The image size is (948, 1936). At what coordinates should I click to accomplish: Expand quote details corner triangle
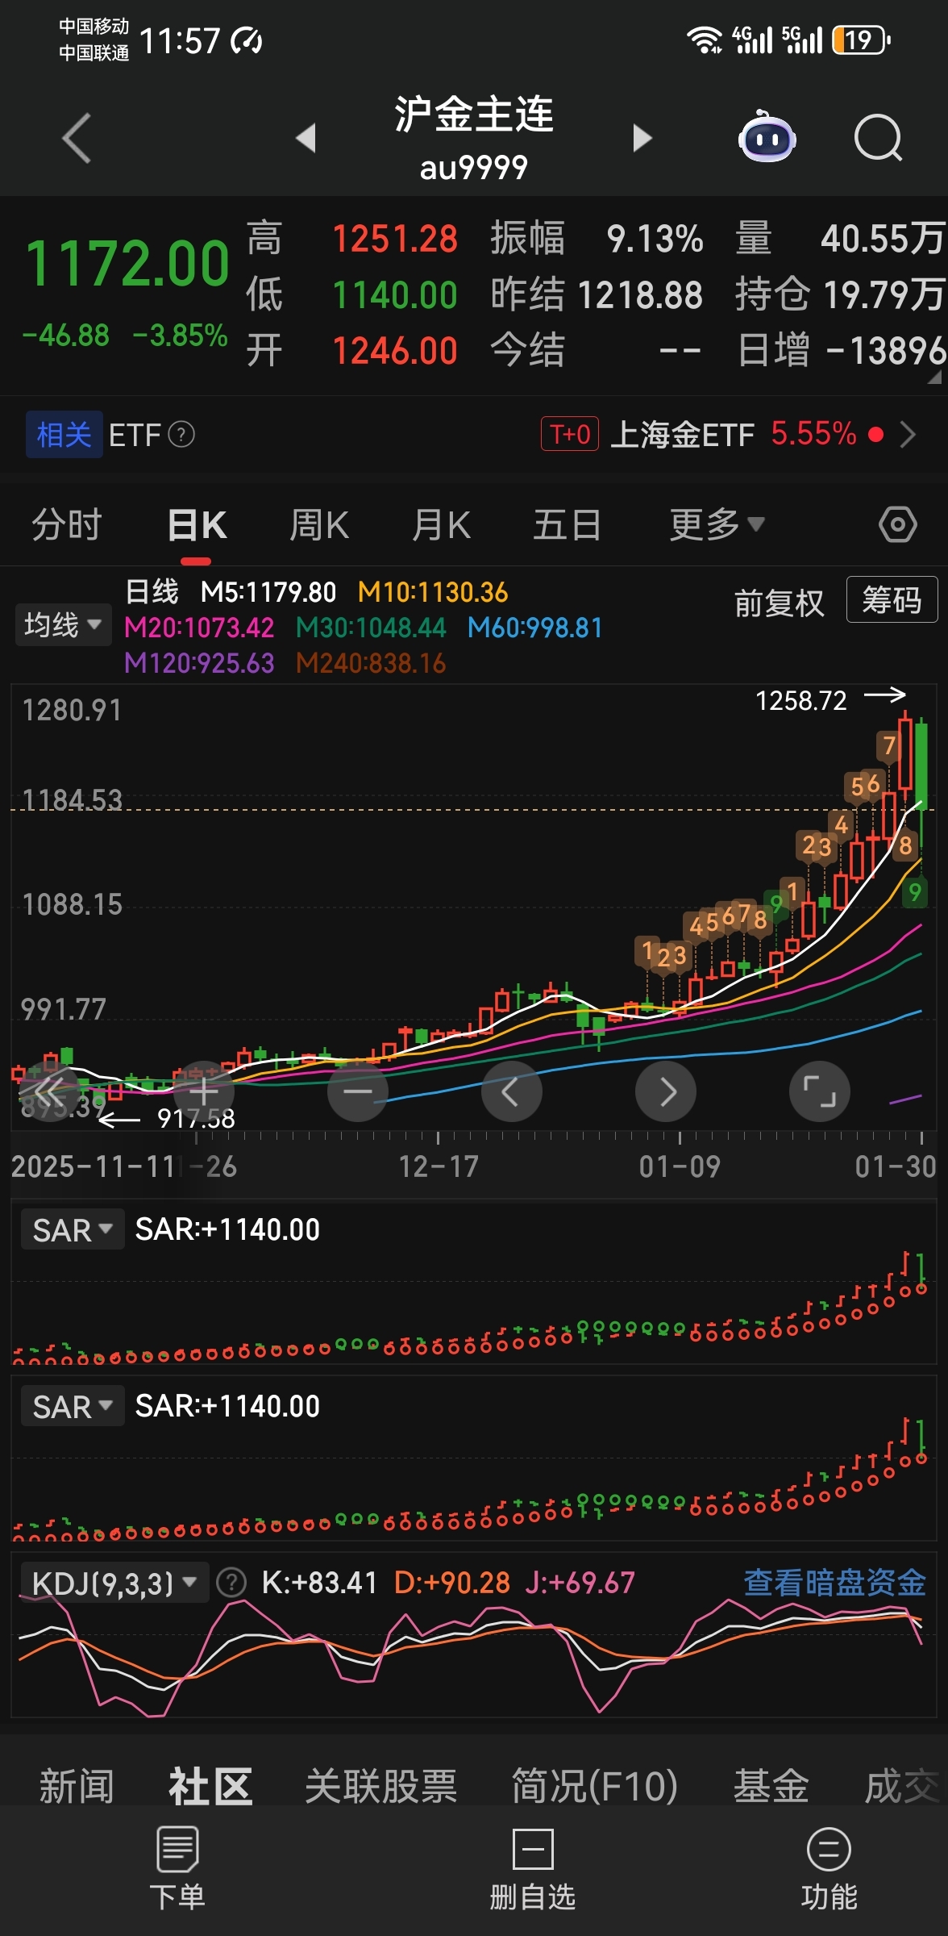(934, 377)
